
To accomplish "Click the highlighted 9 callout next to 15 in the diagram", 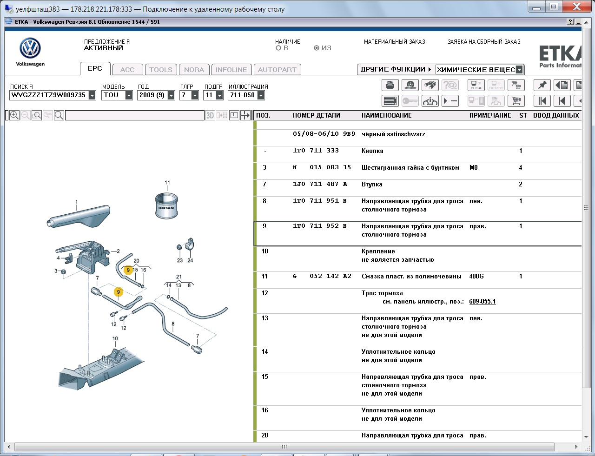I will coord(128,270).
